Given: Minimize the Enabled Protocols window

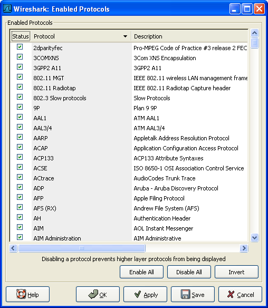Looking at the screenshot, I should click(x=235, y=9).
